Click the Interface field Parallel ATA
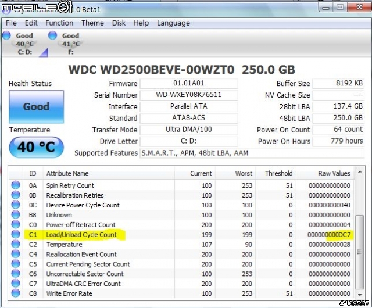This screenshot has height=308, width=372. [188, 106]
